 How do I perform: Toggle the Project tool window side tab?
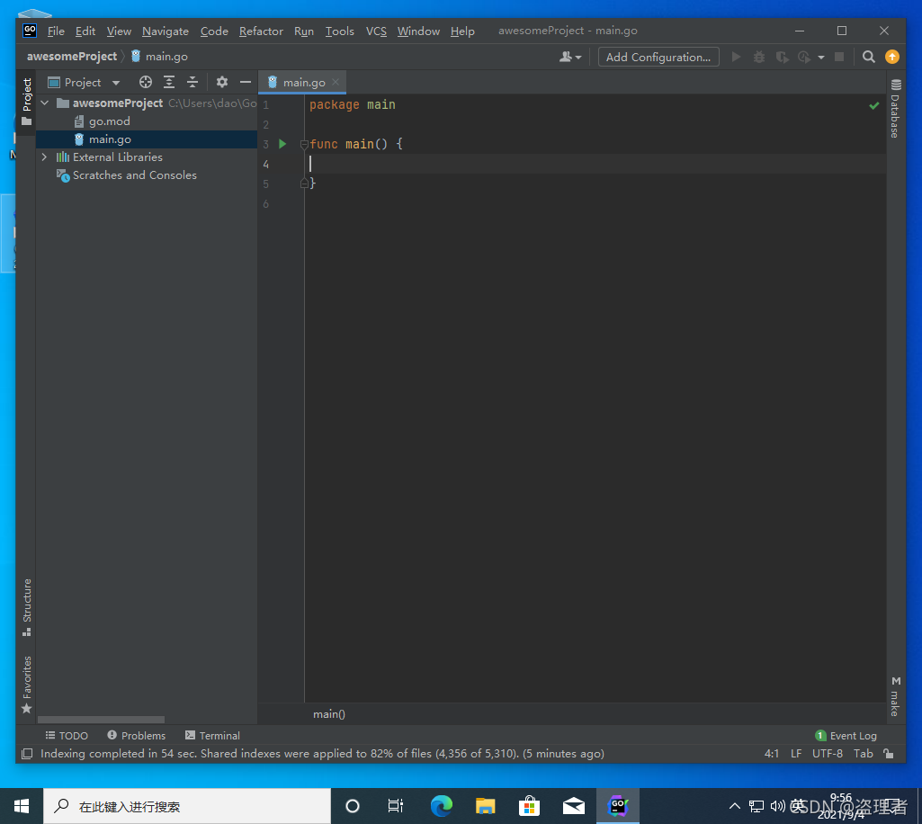[26, 102]
